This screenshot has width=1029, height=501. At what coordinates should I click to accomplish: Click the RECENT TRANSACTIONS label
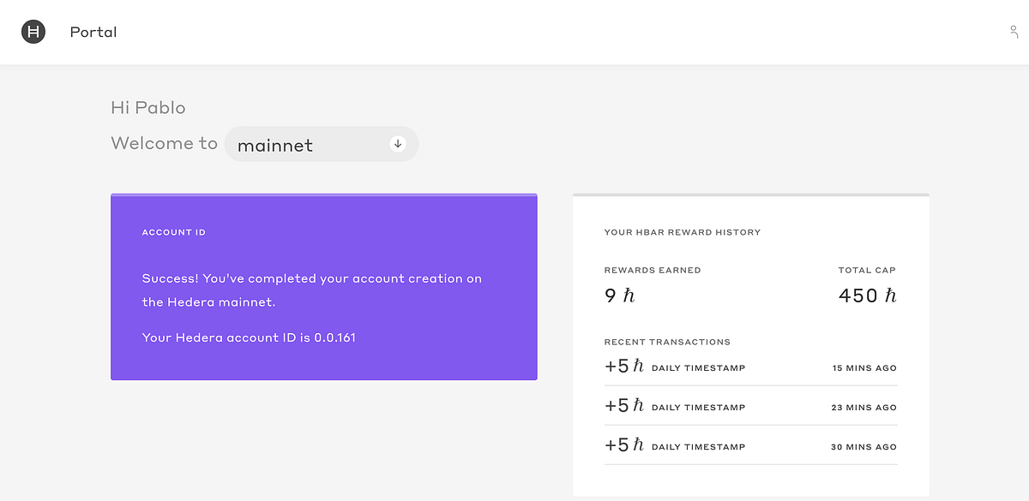(x=666, y=342)
